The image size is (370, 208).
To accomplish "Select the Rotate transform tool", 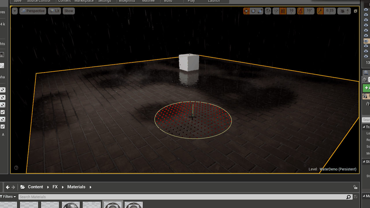I will (x=253, y=11).
